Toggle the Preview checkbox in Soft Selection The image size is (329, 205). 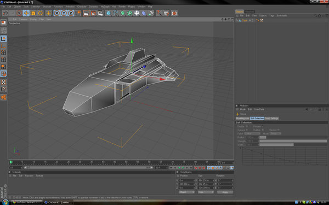(x=262, y=126)
